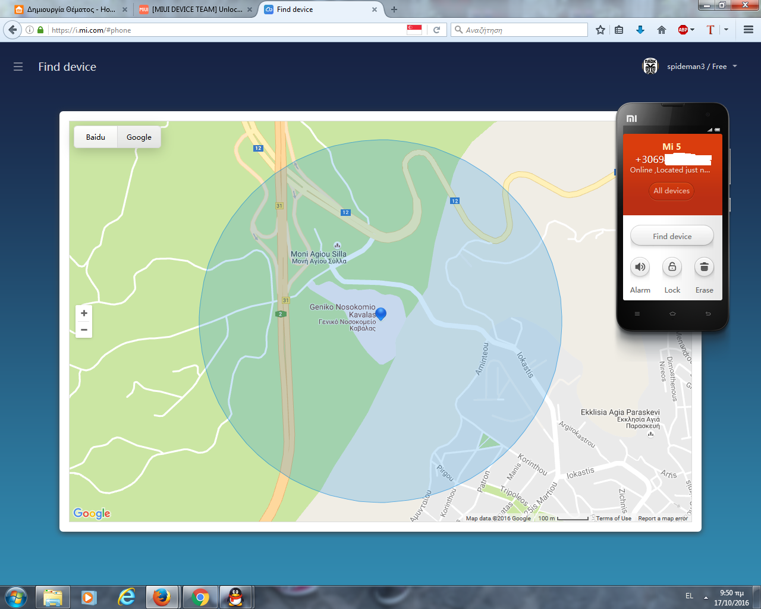Zoom in on the map
Image resolution: width=761 pixels, height=609 pixels.
pyautogui.click(x=84, y=313)
